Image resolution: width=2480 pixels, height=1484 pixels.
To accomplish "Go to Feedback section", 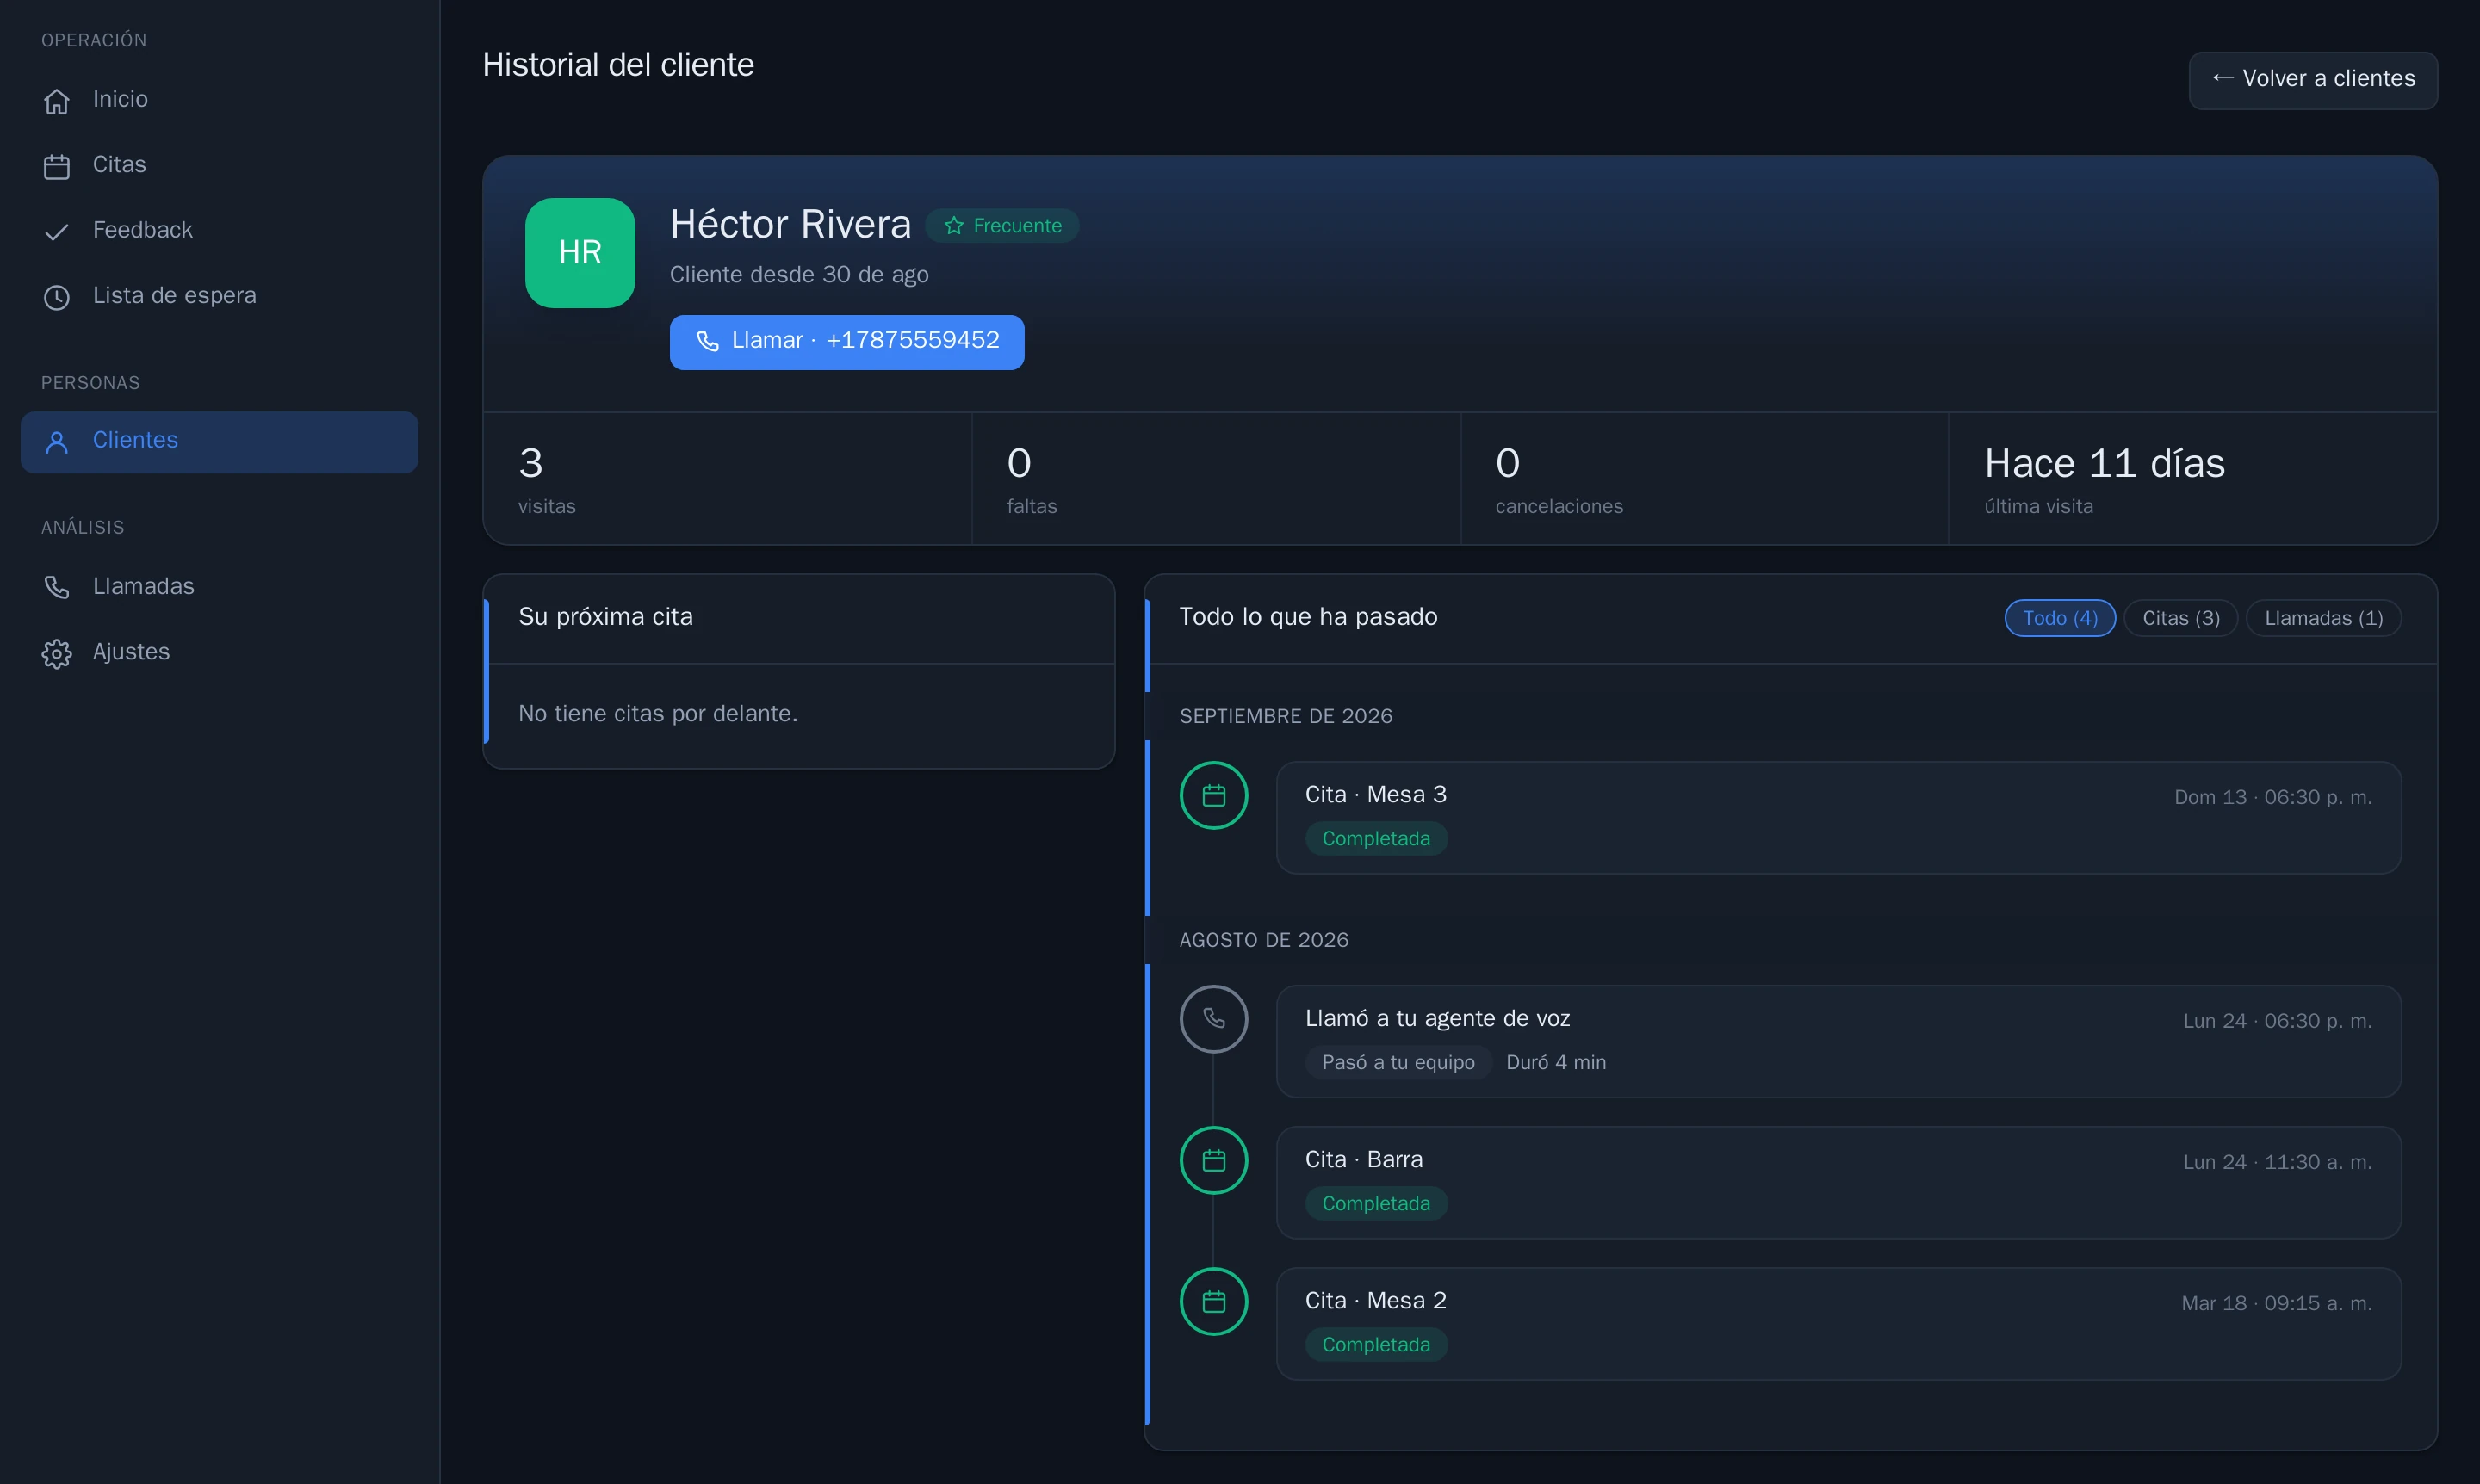I will coord(219,231).
